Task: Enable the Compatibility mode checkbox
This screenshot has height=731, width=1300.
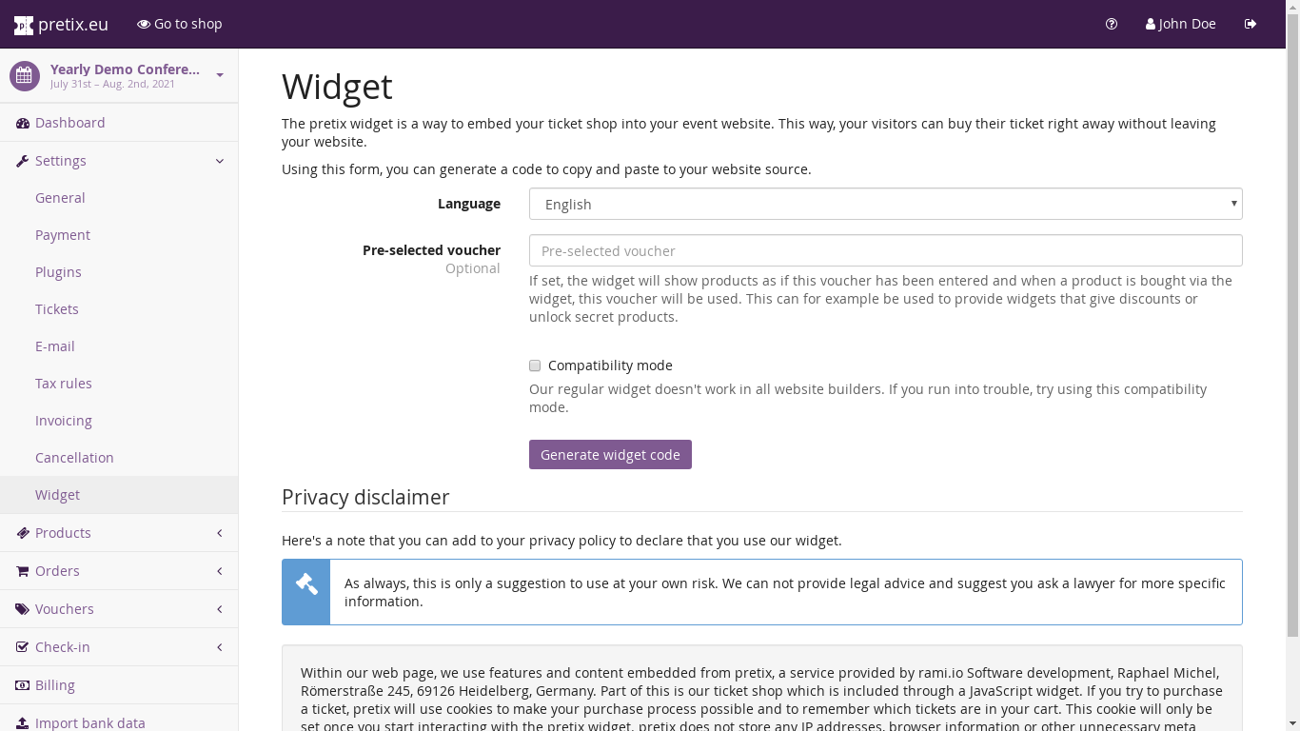Action: pyautogui.click(x=535, y=365)
